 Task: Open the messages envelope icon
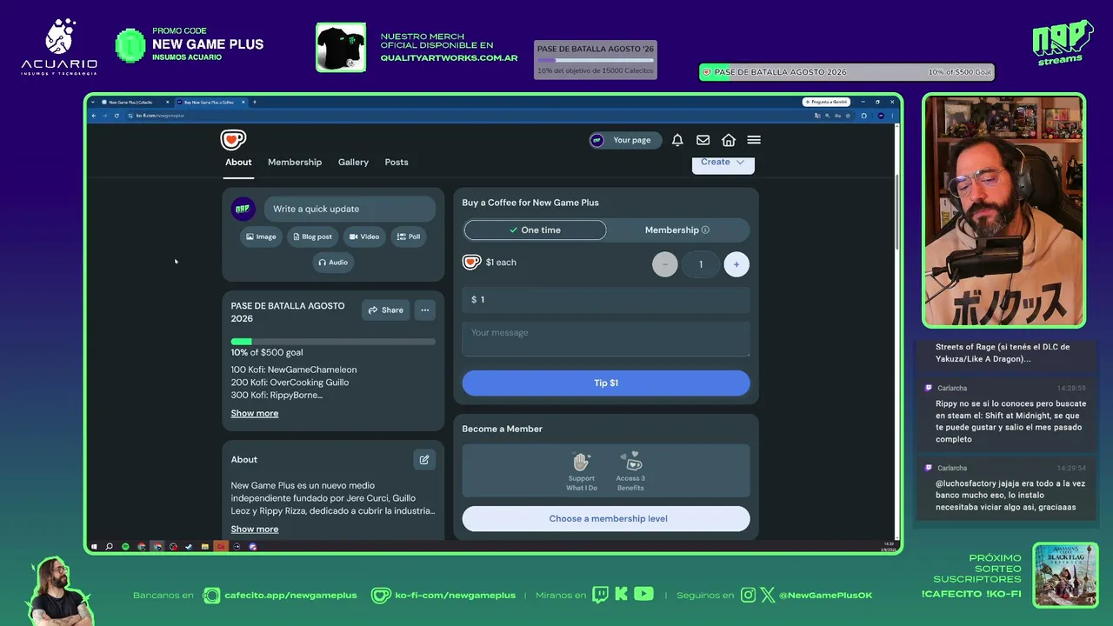pyautogui.click(x=703, y=140)
